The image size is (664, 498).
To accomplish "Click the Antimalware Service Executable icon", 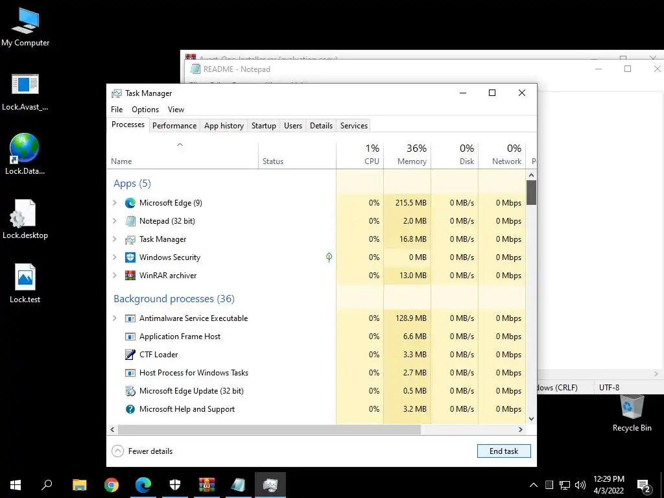I will point(130,318).
